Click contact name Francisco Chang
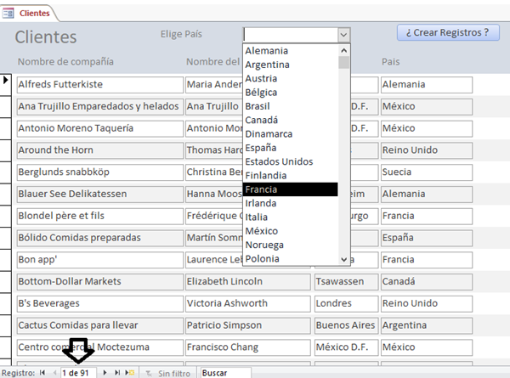 [248, 347]
